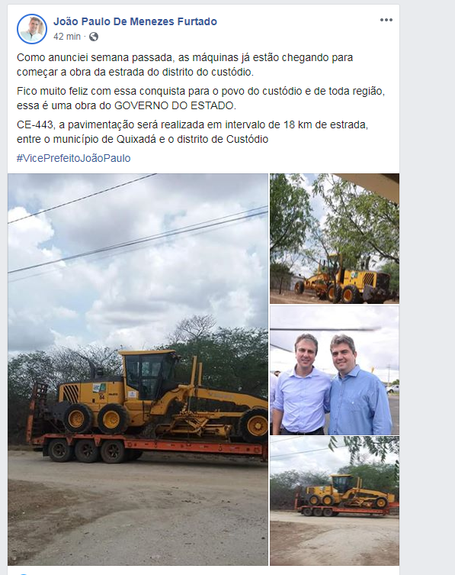Open the photo of two men in blue shirts
This screenshot has width=455, height=575.
(335, 370)
